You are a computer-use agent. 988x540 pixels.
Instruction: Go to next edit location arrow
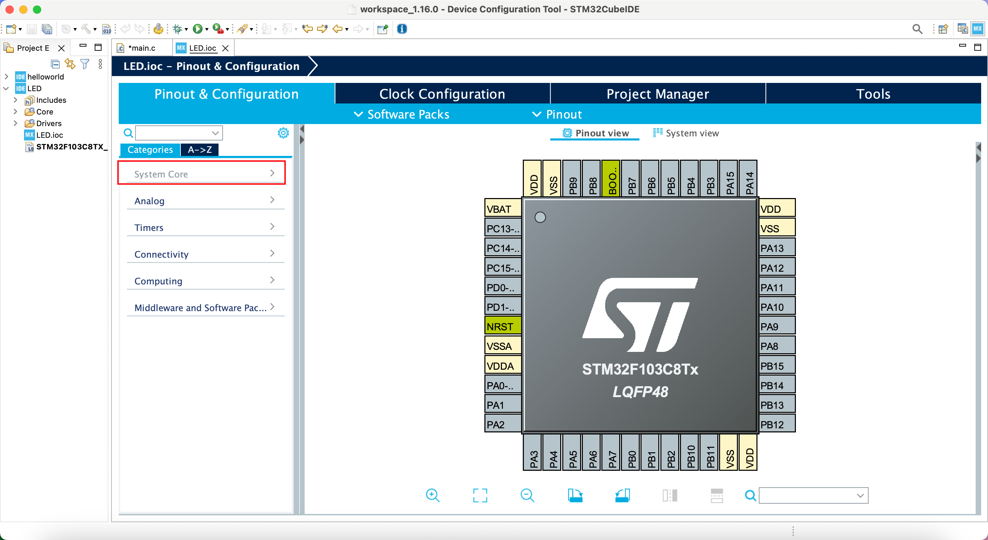322,29
